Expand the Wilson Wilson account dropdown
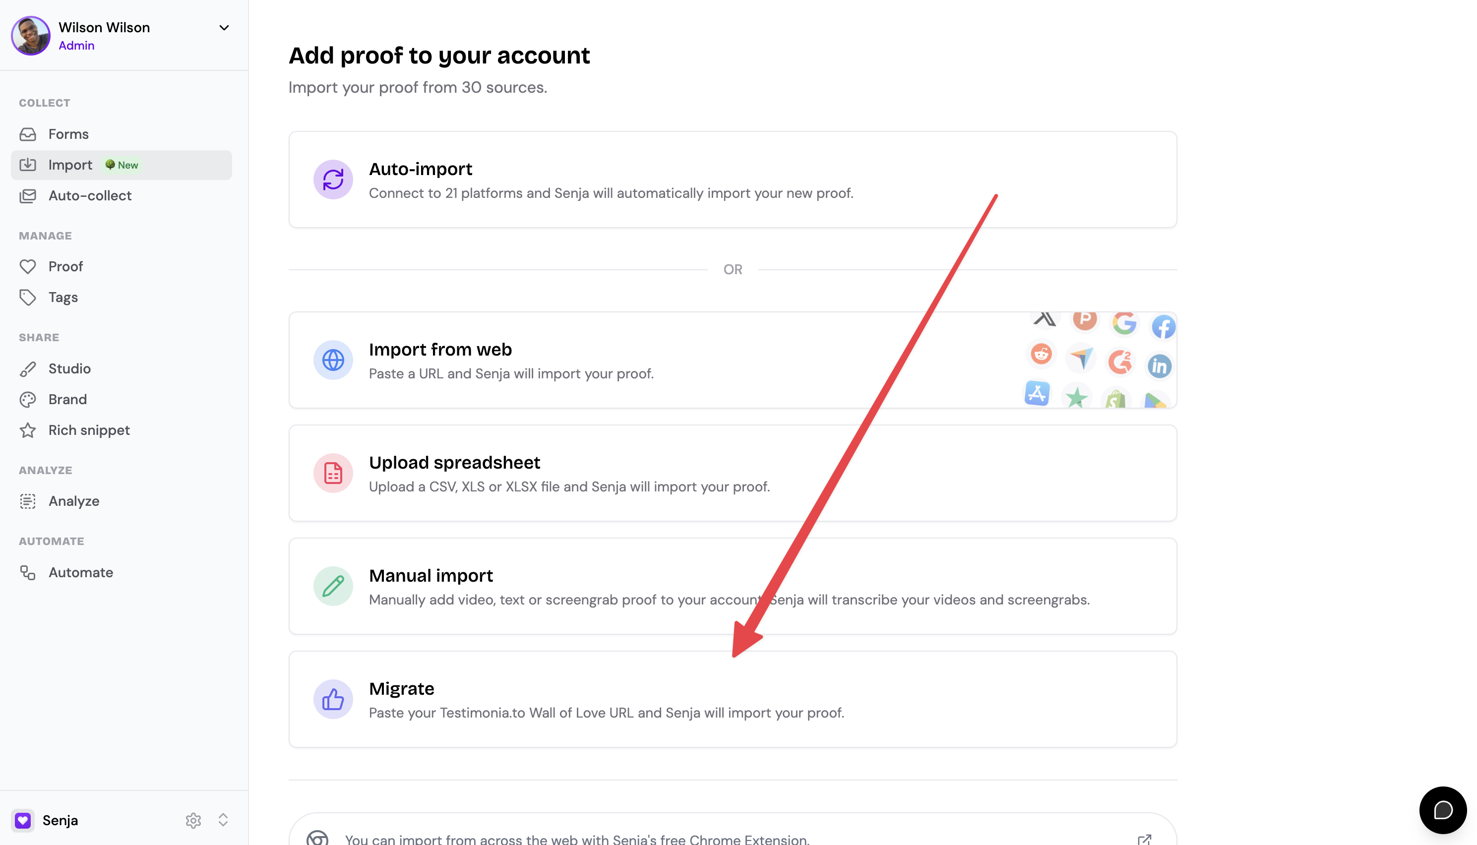1477x845 pixels. [224, 28]
